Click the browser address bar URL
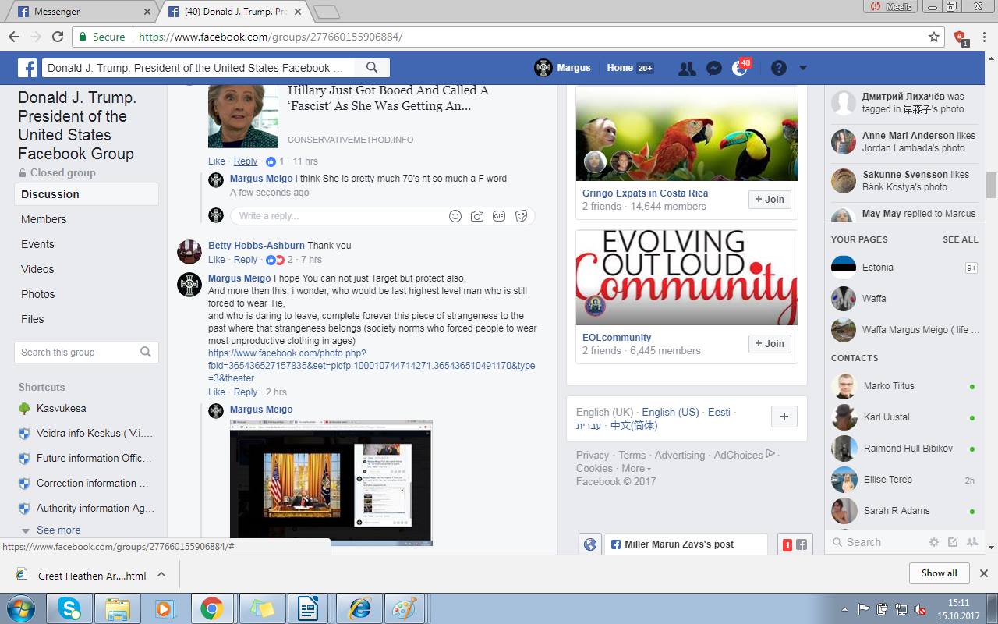This screenshot has height=624, width=998. pyautogui.click(x=270, y=37)
